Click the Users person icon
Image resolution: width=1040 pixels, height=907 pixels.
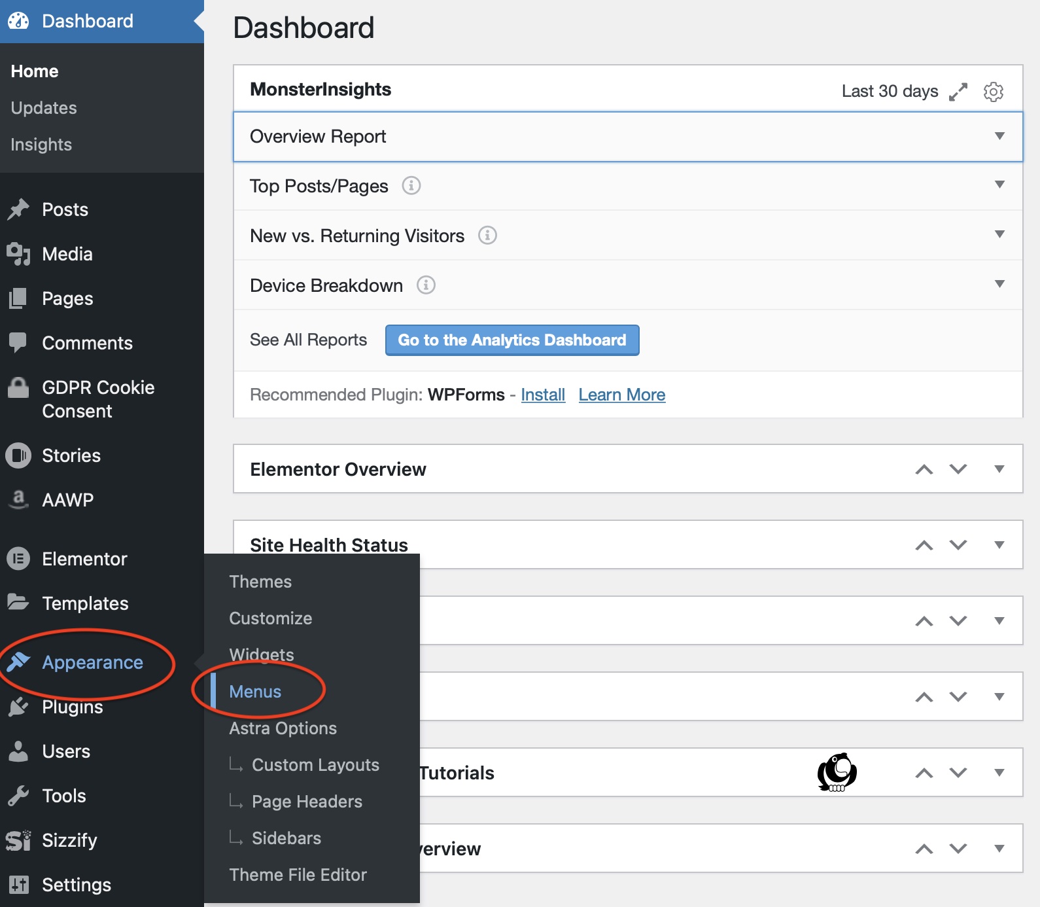18,751
